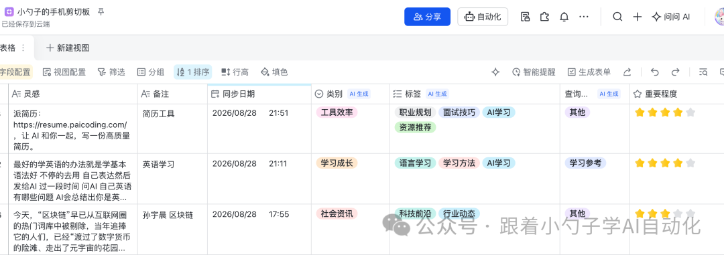Select the 重要程度 column header

(677, 94)
